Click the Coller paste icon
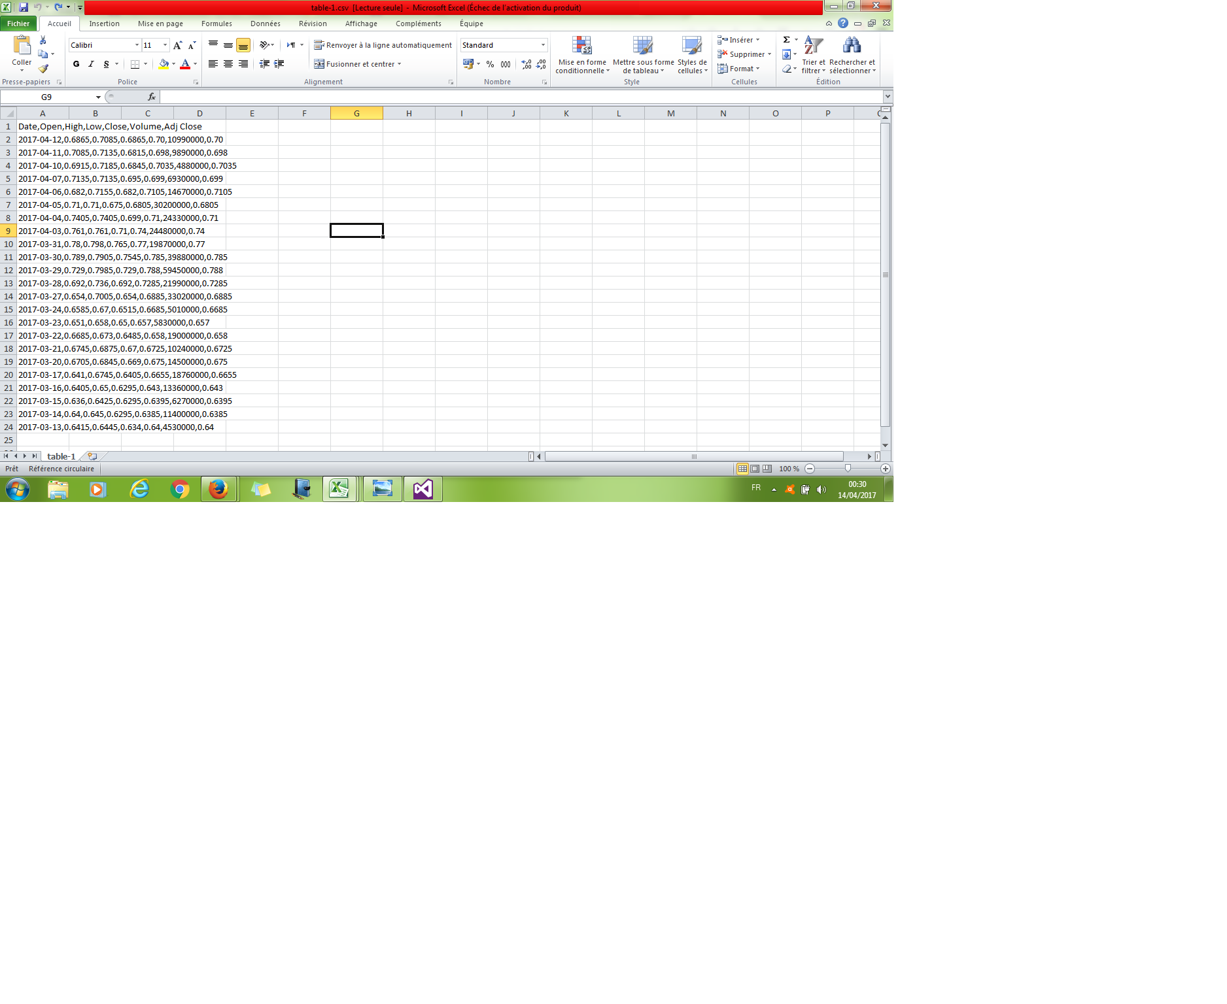Image resolution: width=1227 pixels, height=1004 pixels. tap(22, 46)
